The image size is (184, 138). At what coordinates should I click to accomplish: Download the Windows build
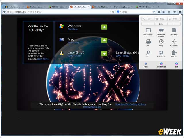click(104, 27)
